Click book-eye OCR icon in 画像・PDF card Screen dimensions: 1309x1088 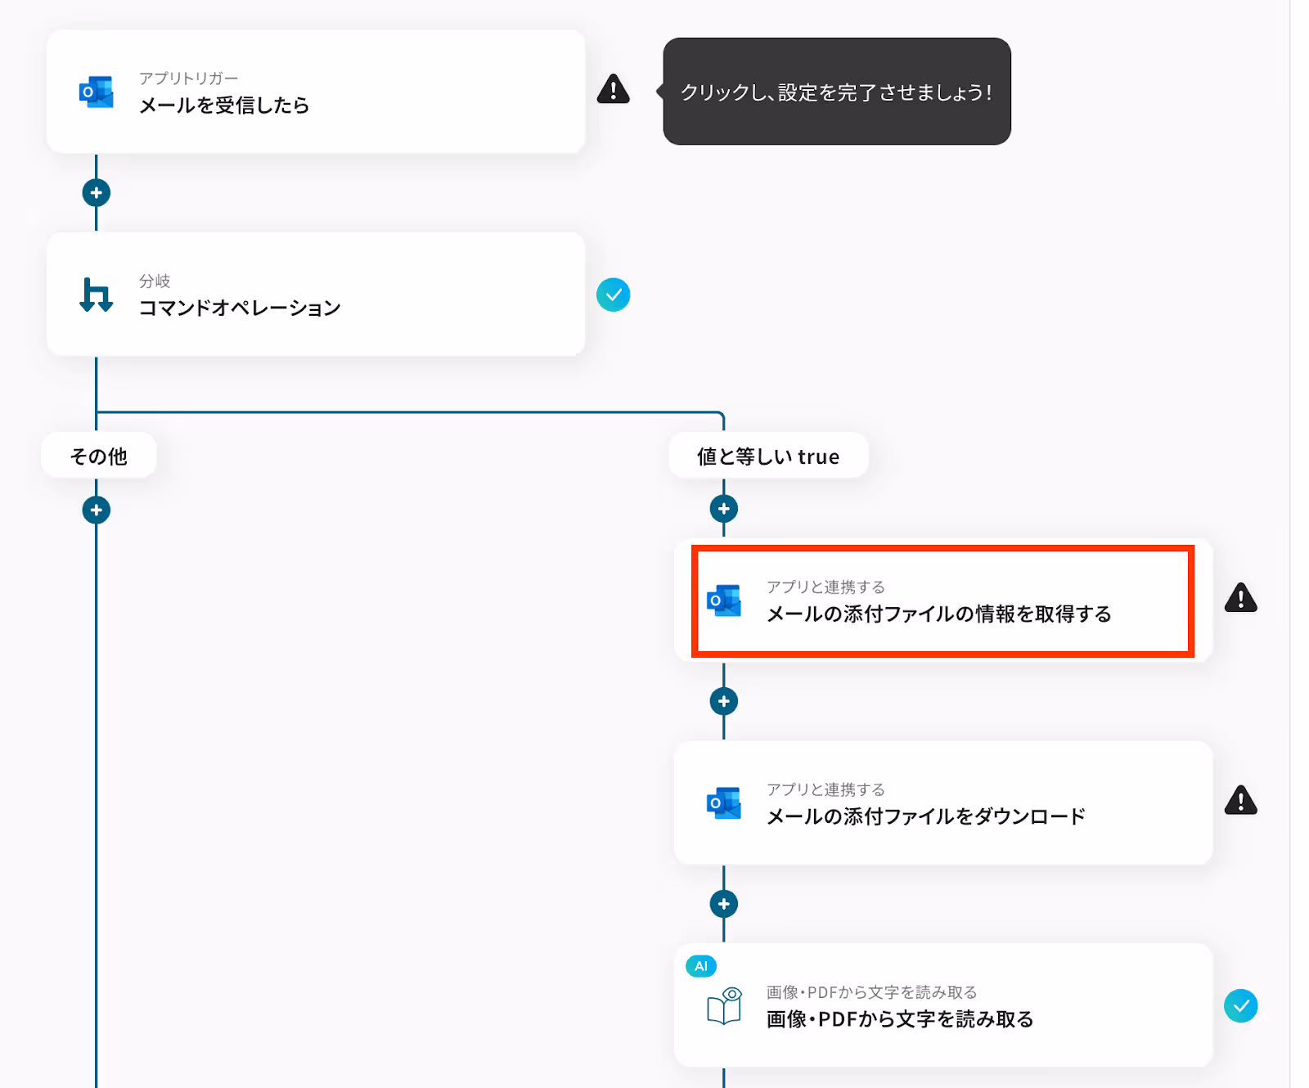point(724,1006)
